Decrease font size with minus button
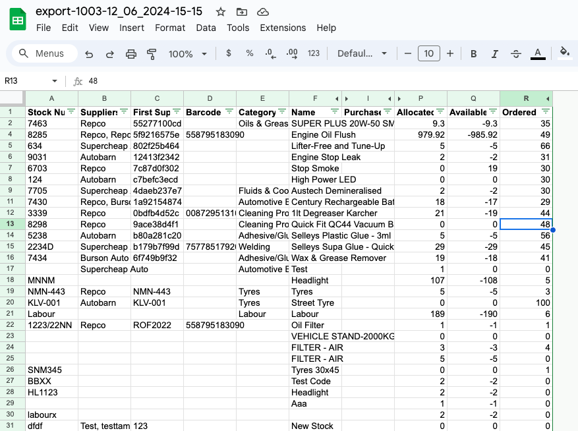The width and height of the screenshot is (578, 431). coord(407,54)
